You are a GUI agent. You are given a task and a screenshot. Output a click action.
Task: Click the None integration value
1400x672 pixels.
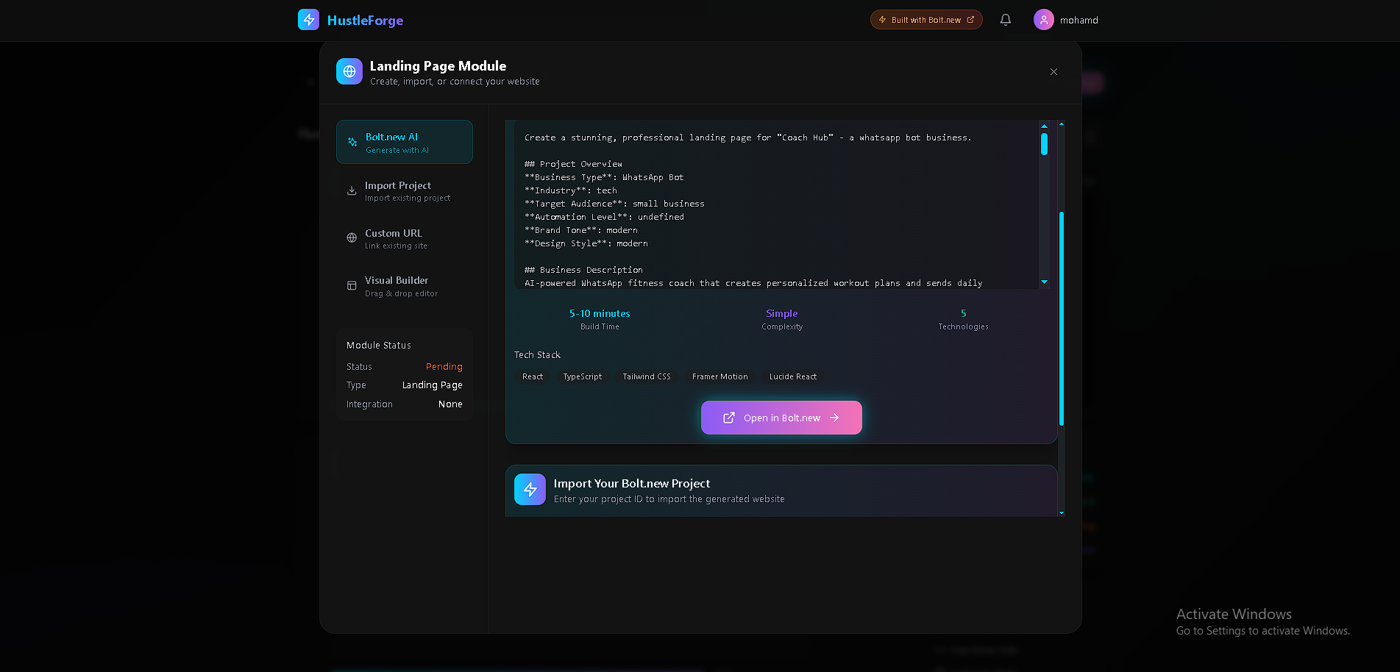(450, 404)
